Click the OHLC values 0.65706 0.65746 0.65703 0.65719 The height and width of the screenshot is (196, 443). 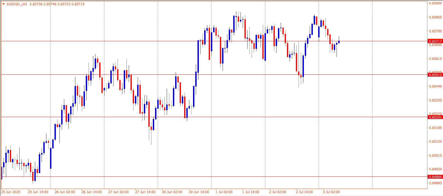[57, 4]
